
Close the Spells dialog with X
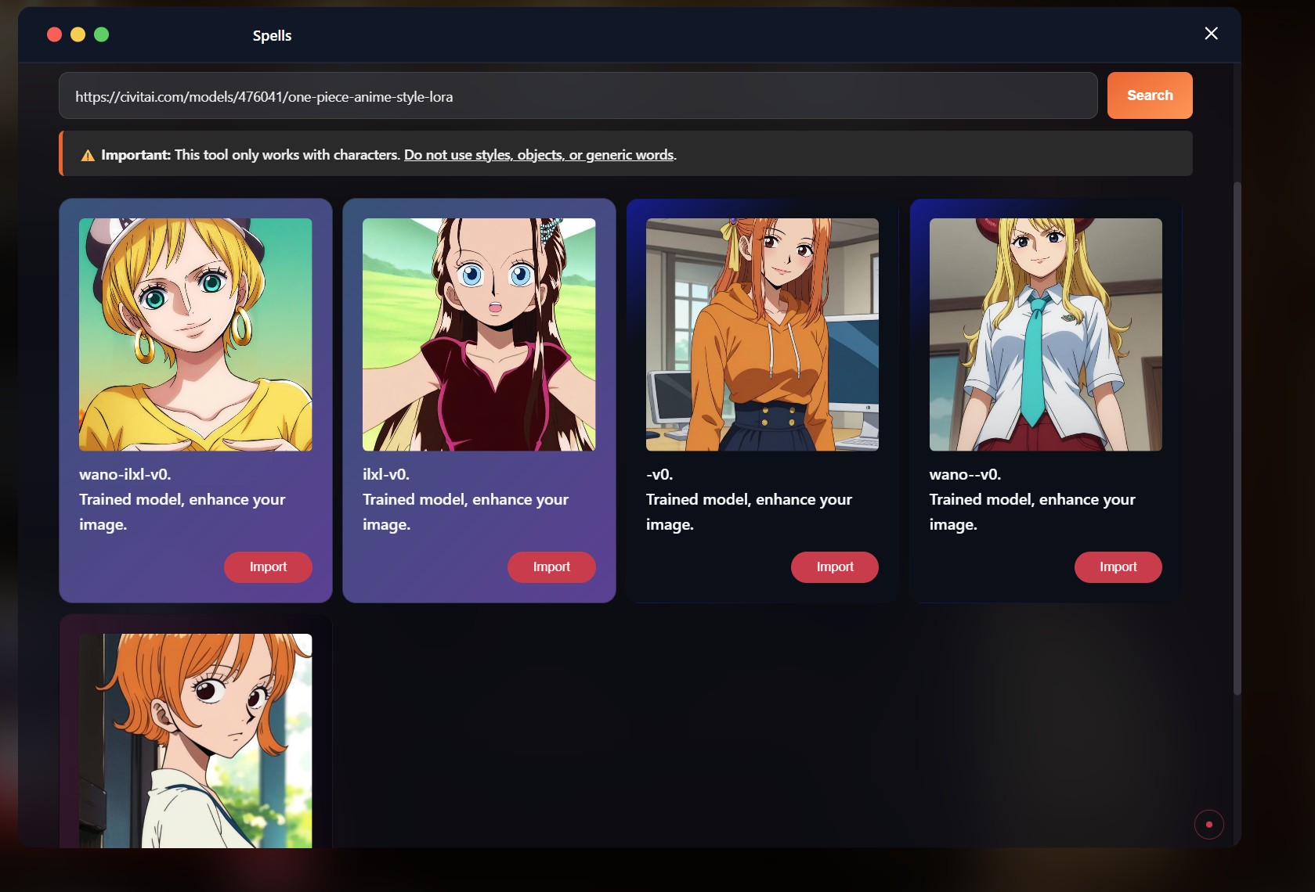[x=1211, y=33]
